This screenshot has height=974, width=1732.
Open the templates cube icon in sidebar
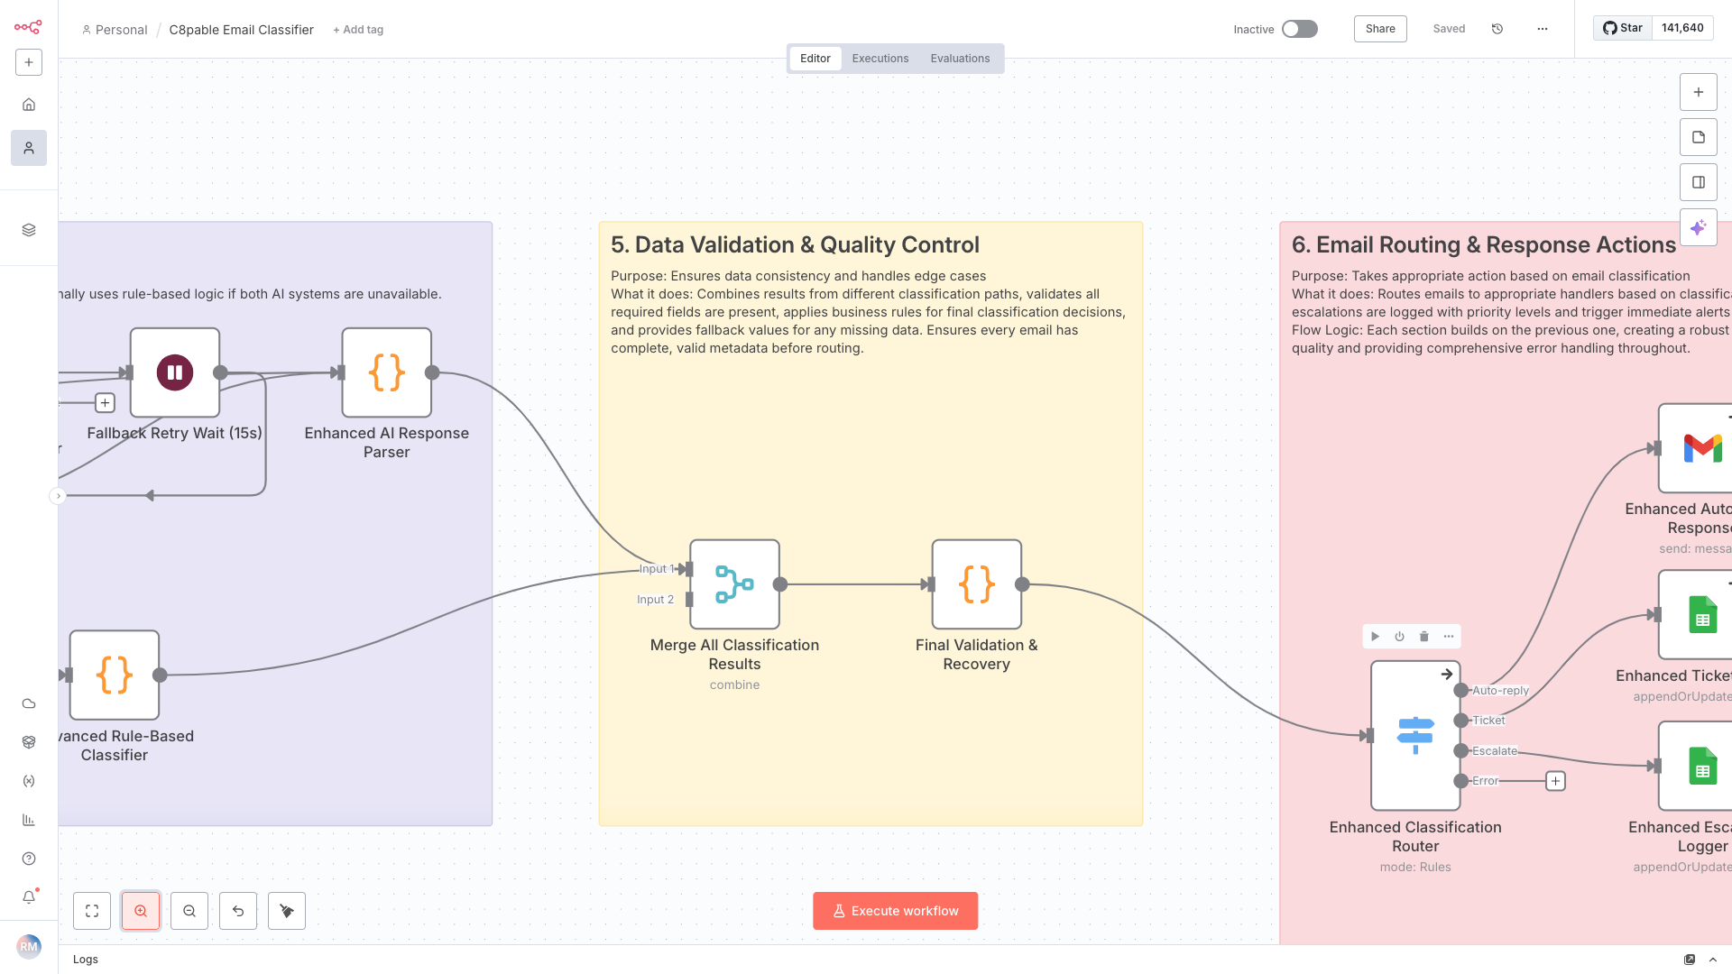(29, 742)
